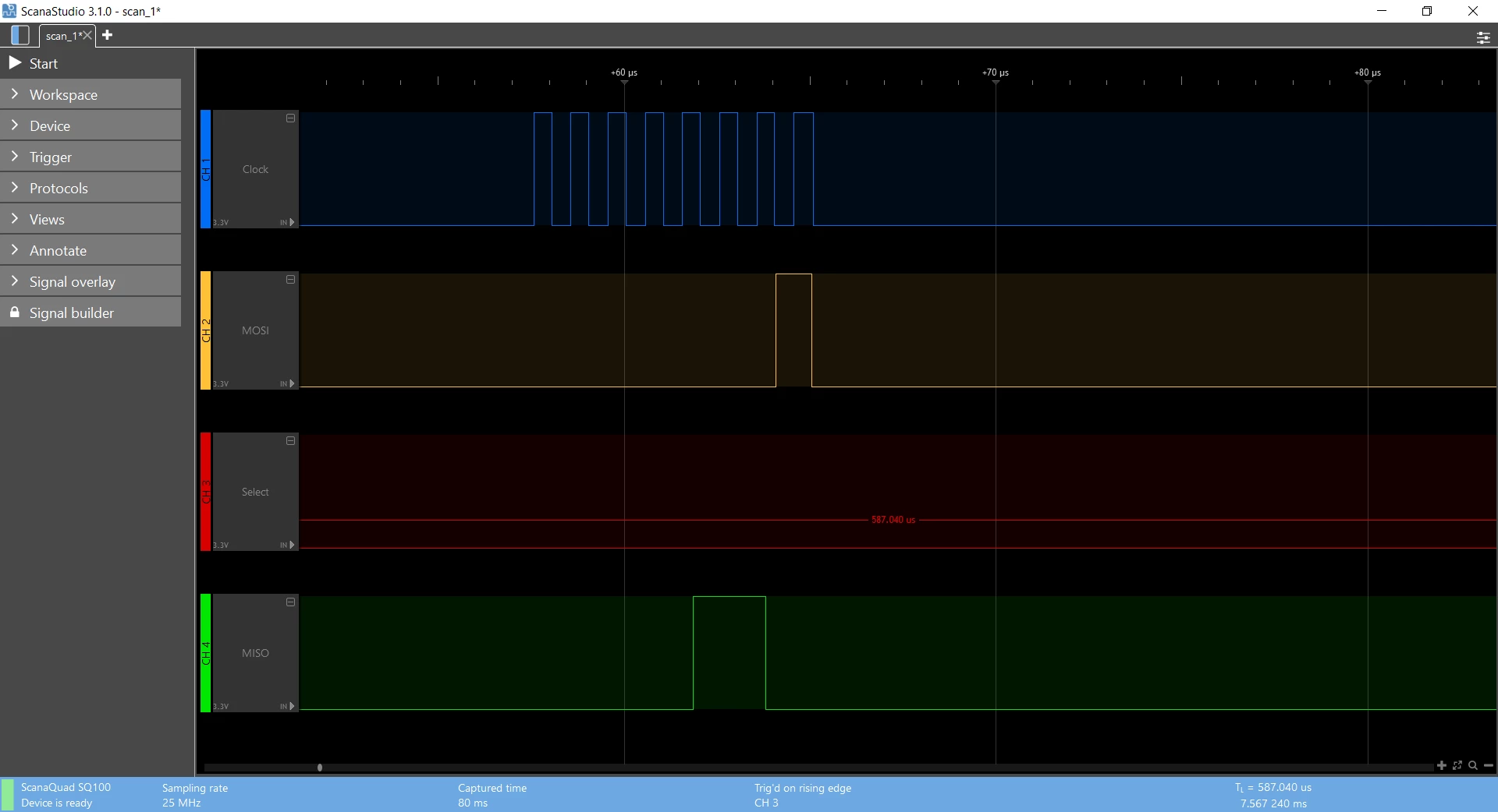Click the magnifier zoom icon
The height and width of the screenshot is (812, 1498).
pyautogui.click(x=1473, y=765)
